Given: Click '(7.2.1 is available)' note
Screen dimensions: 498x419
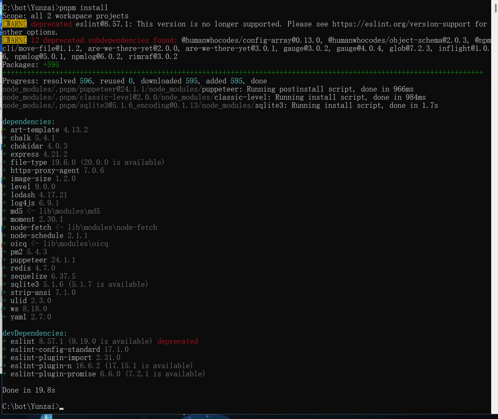Looking at the screenshot, I should (x=165, y=374).
